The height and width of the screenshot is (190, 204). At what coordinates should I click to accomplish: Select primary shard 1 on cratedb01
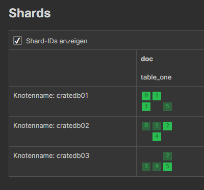[x=157, y=96]
